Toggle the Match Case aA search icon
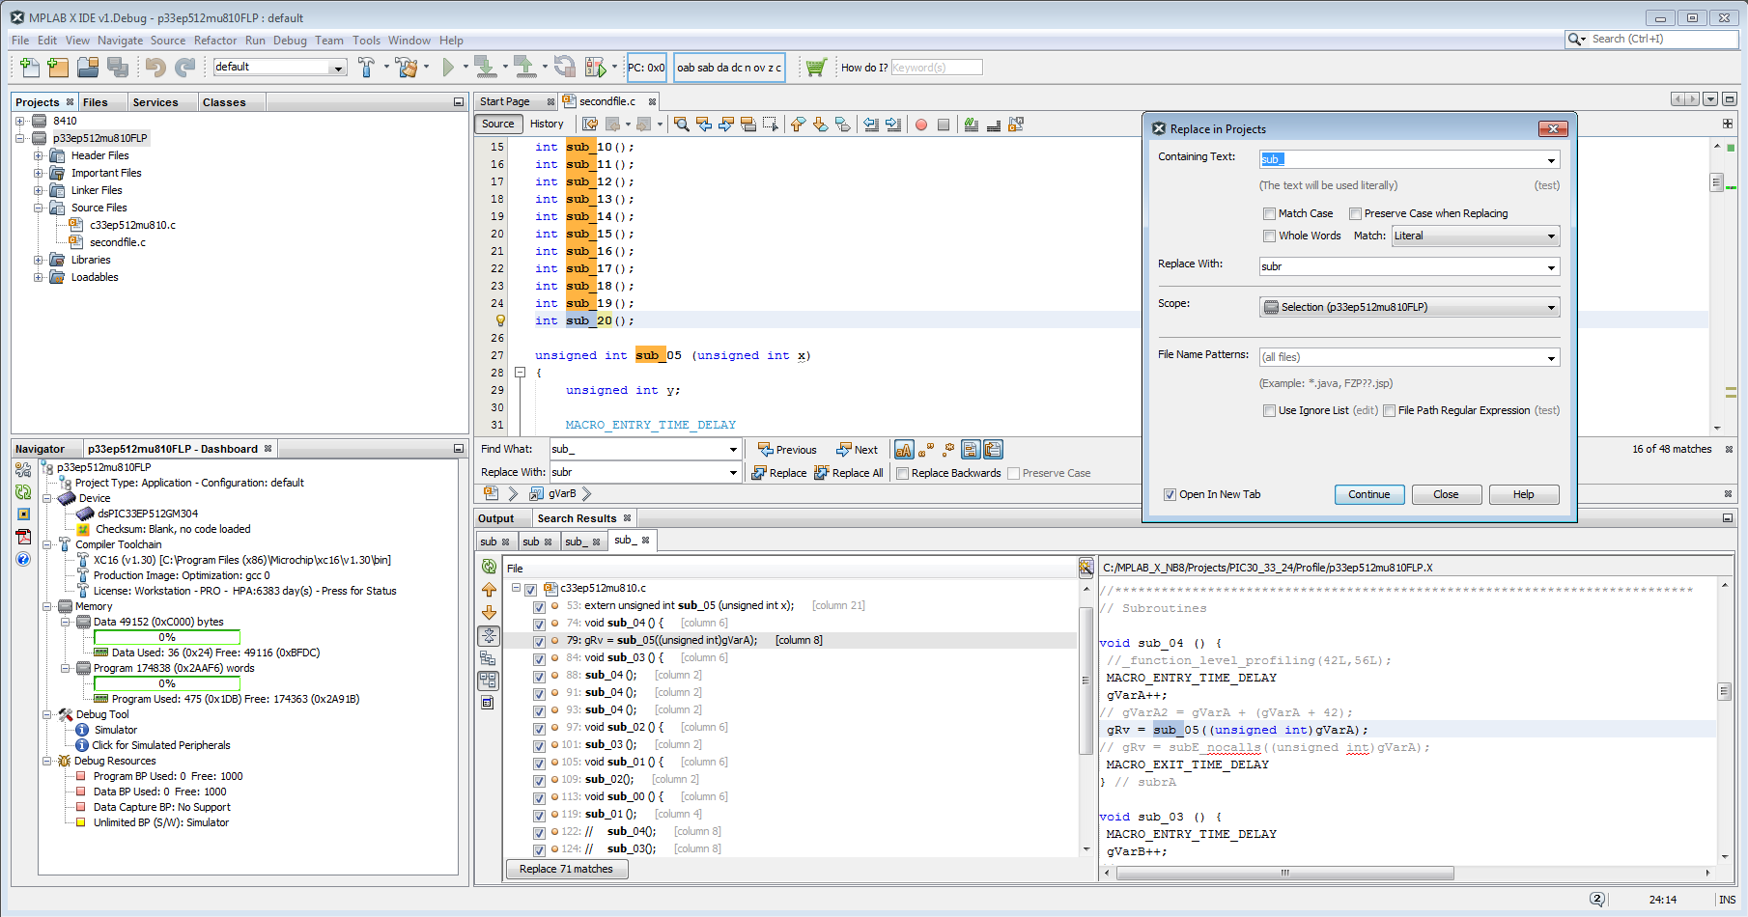Viewport: 1748px width, 917px height. 903,450
